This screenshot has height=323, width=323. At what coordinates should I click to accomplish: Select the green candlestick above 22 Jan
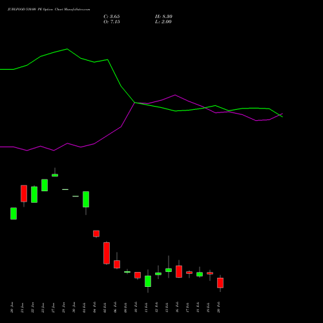click(34, 194)
